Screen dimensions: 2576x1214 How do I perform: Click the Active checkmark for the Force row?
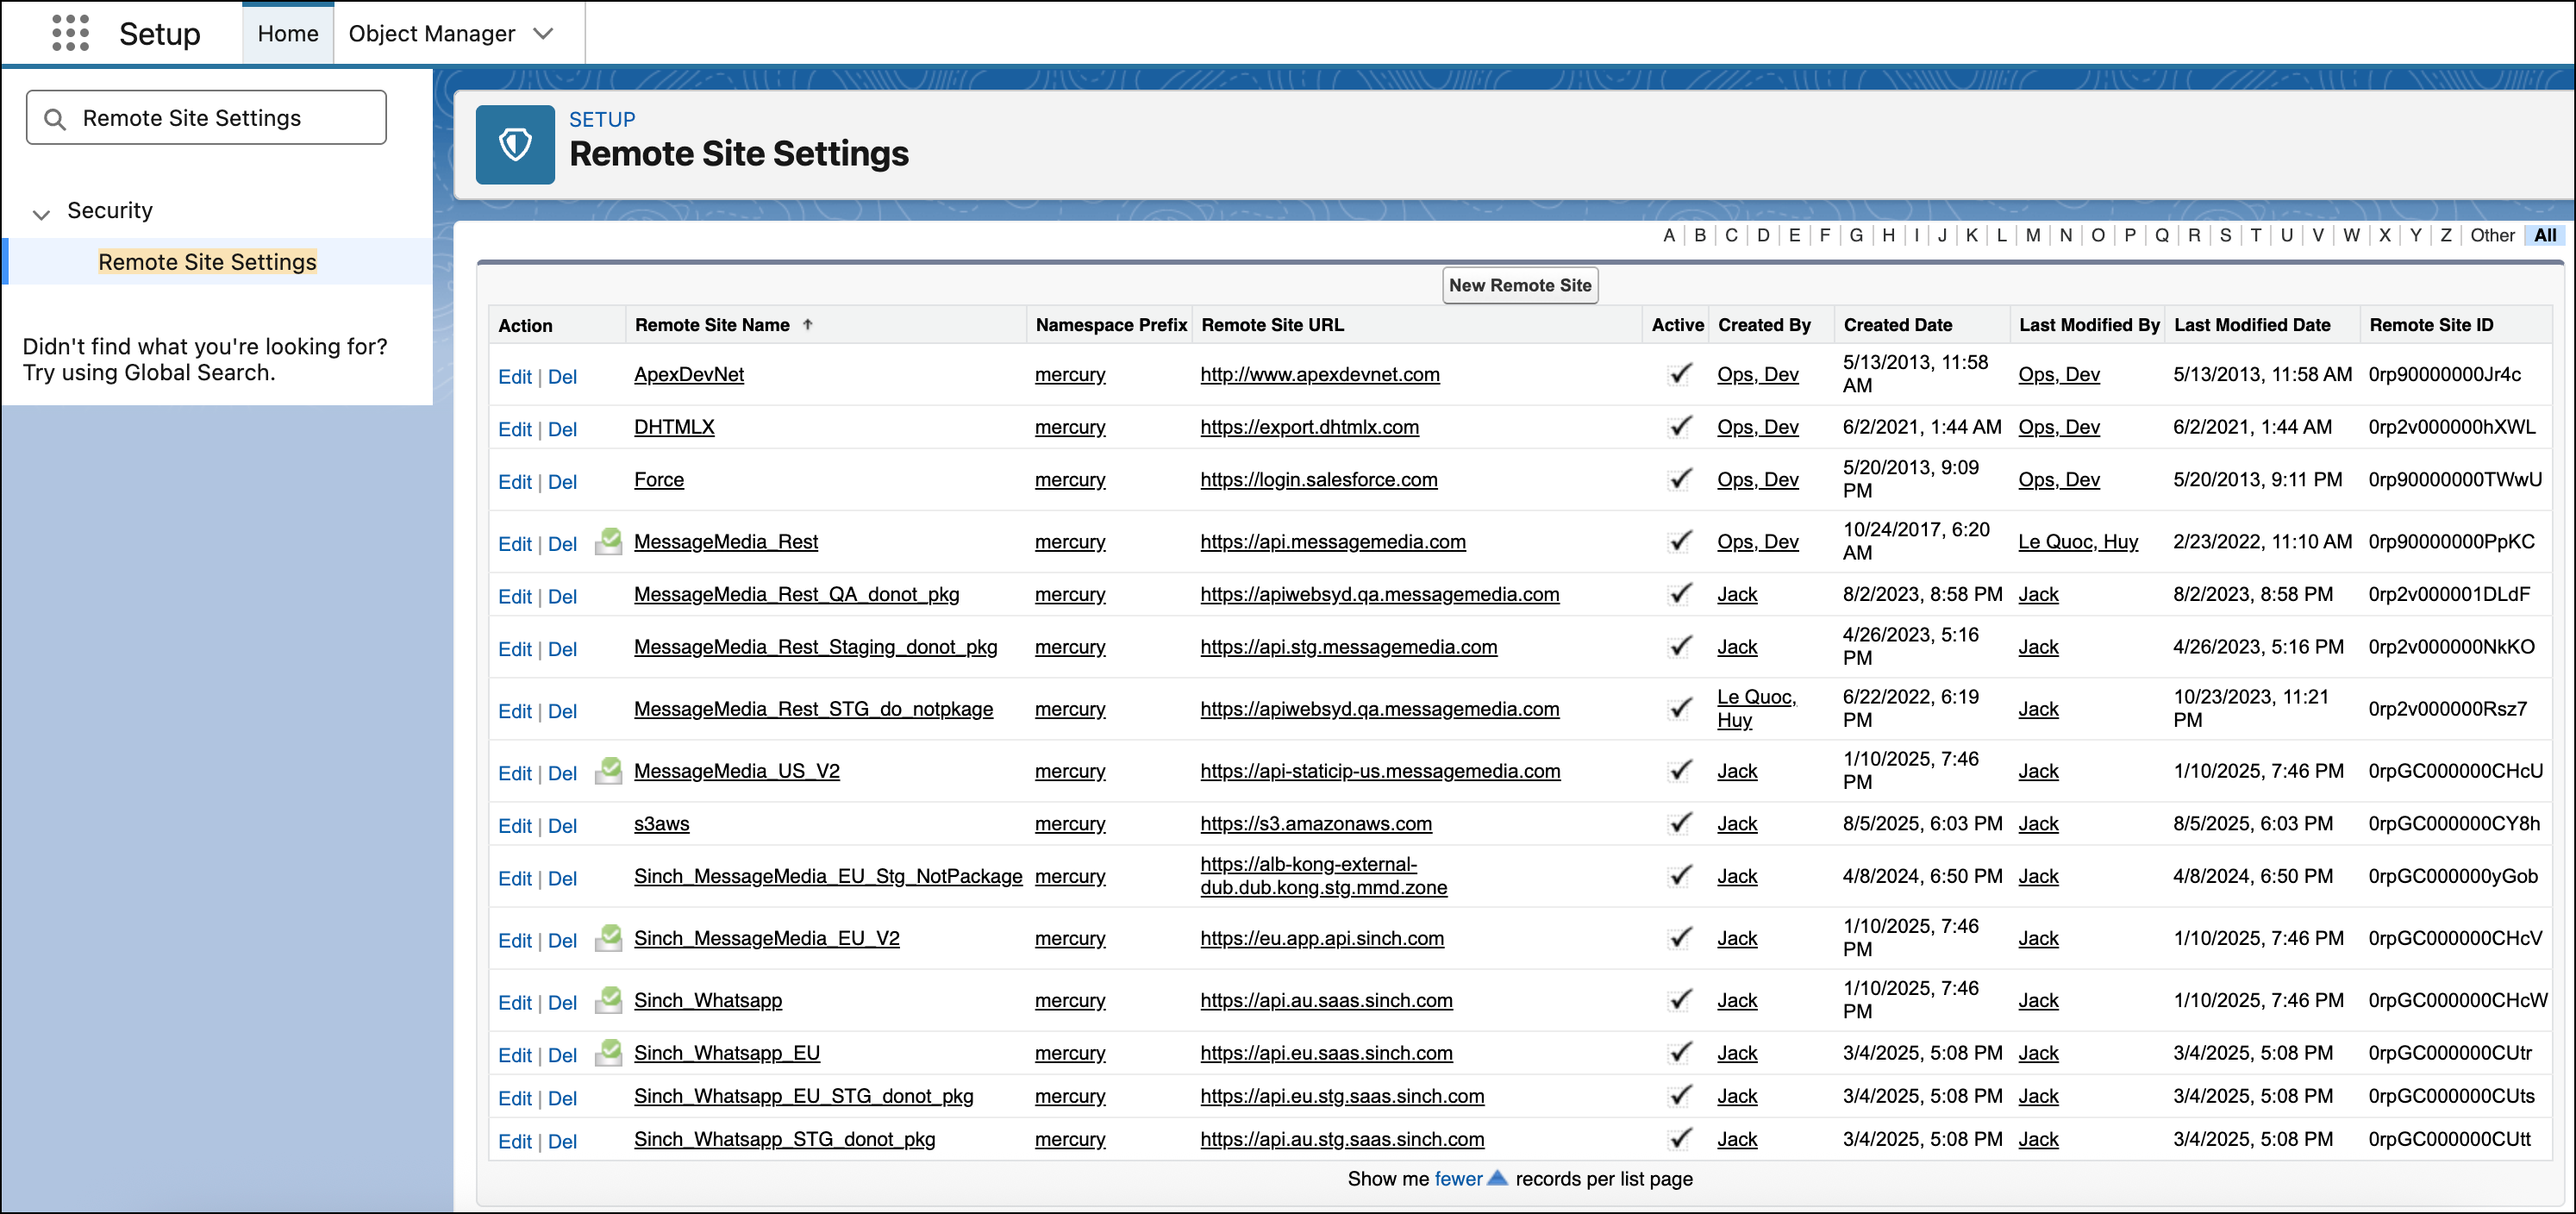click(1680, 479)
